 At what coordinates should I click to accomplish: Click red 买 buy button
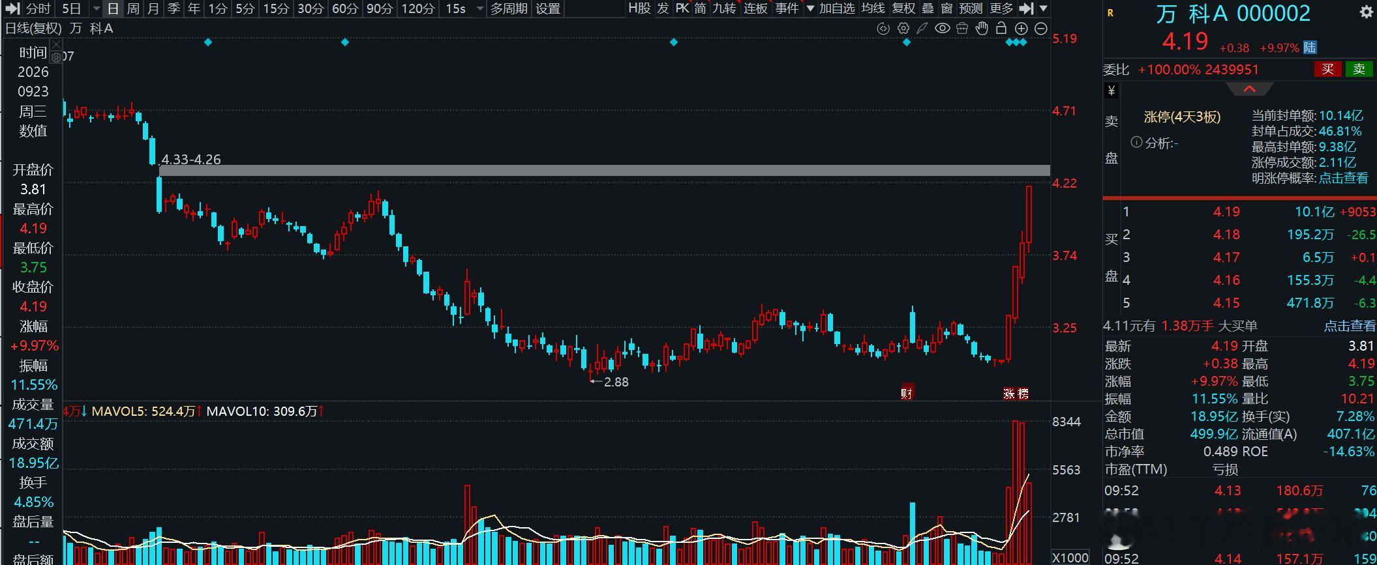tap(1327, 69)
